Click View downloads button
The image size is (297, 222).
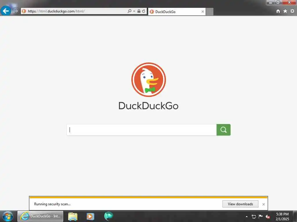tap(240, 204)
